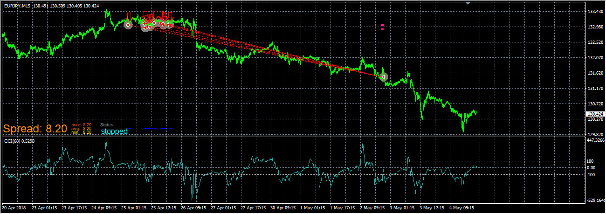
Task: Click the 133.430 price scale label
Action: (x=595, y=12)
